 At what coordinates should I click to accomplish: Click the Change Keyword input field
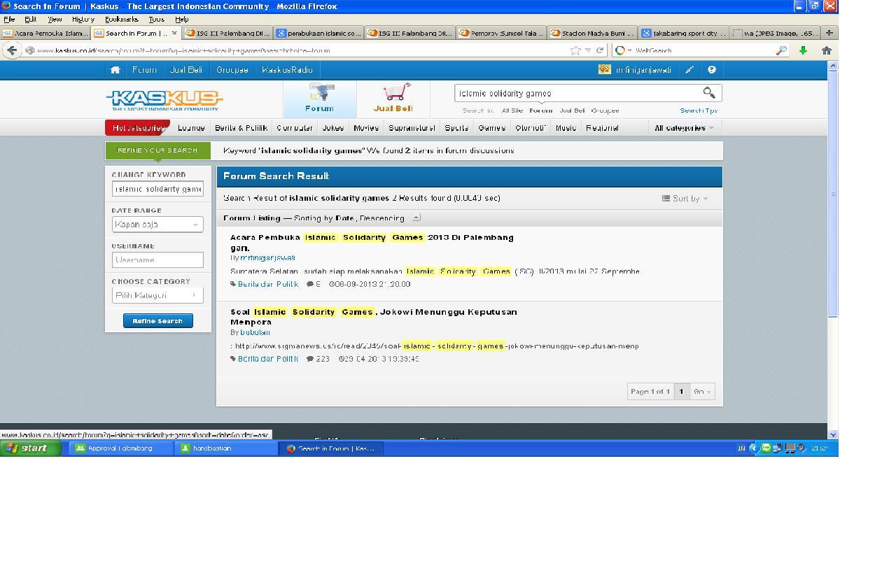[x=157, y=189]
